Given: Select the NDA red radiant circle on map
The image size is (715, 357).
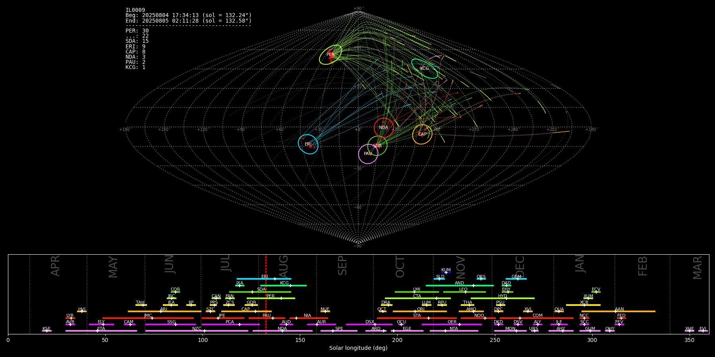Looking at the screenshot, I should click(x=384, y=128).
